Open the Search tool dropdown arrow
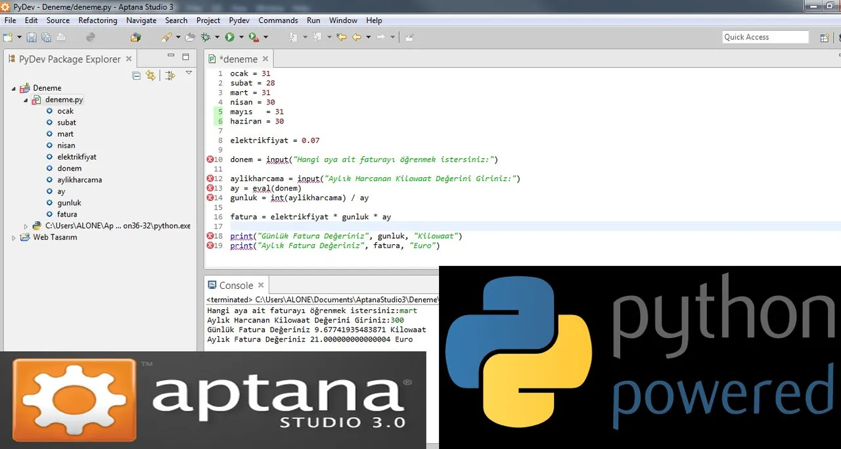841x449 pixels. point(178,37)
